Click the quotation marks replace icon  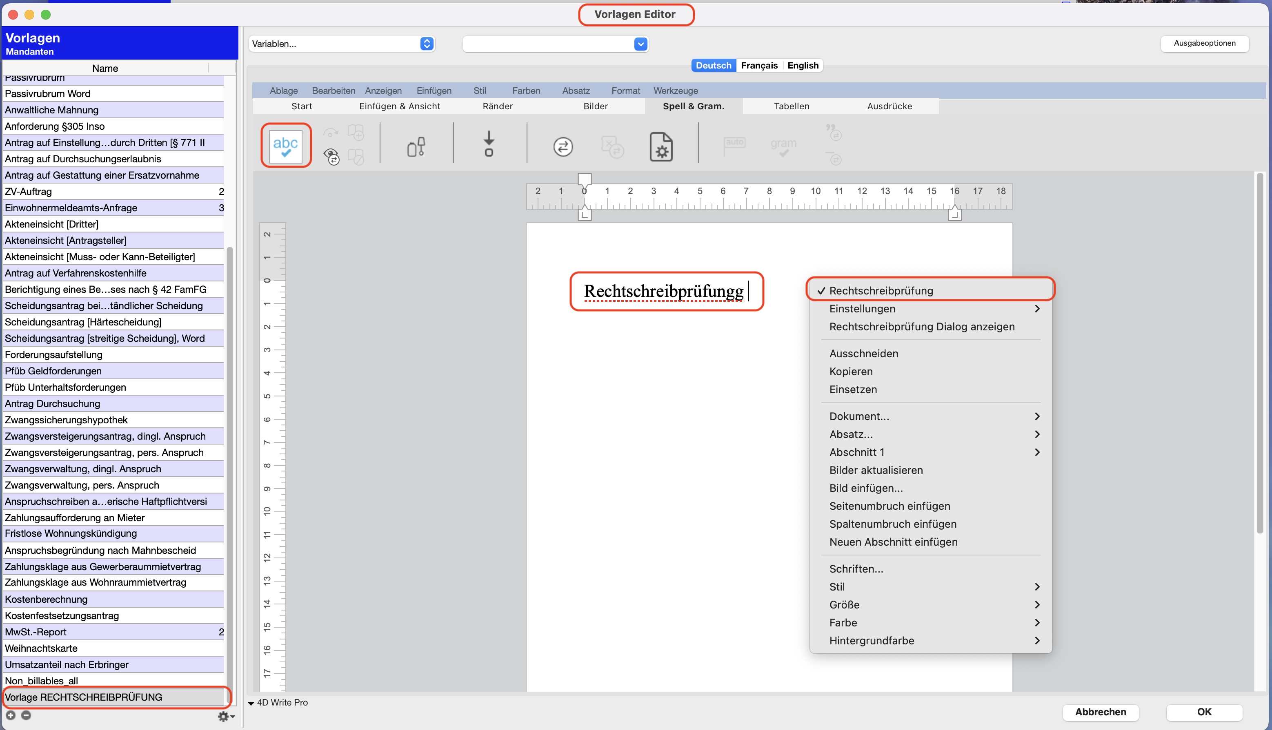point(834,133)
